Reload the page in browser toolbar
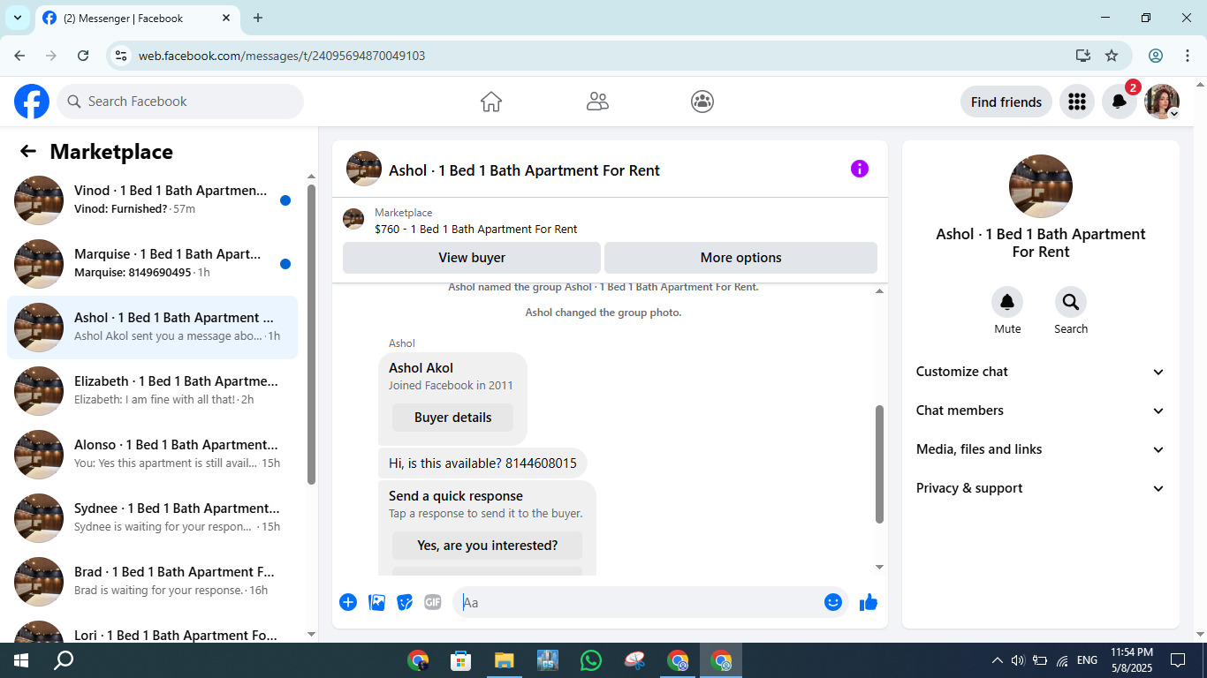The height and width of the screenshot is (678, 1207). pos(83,56)
